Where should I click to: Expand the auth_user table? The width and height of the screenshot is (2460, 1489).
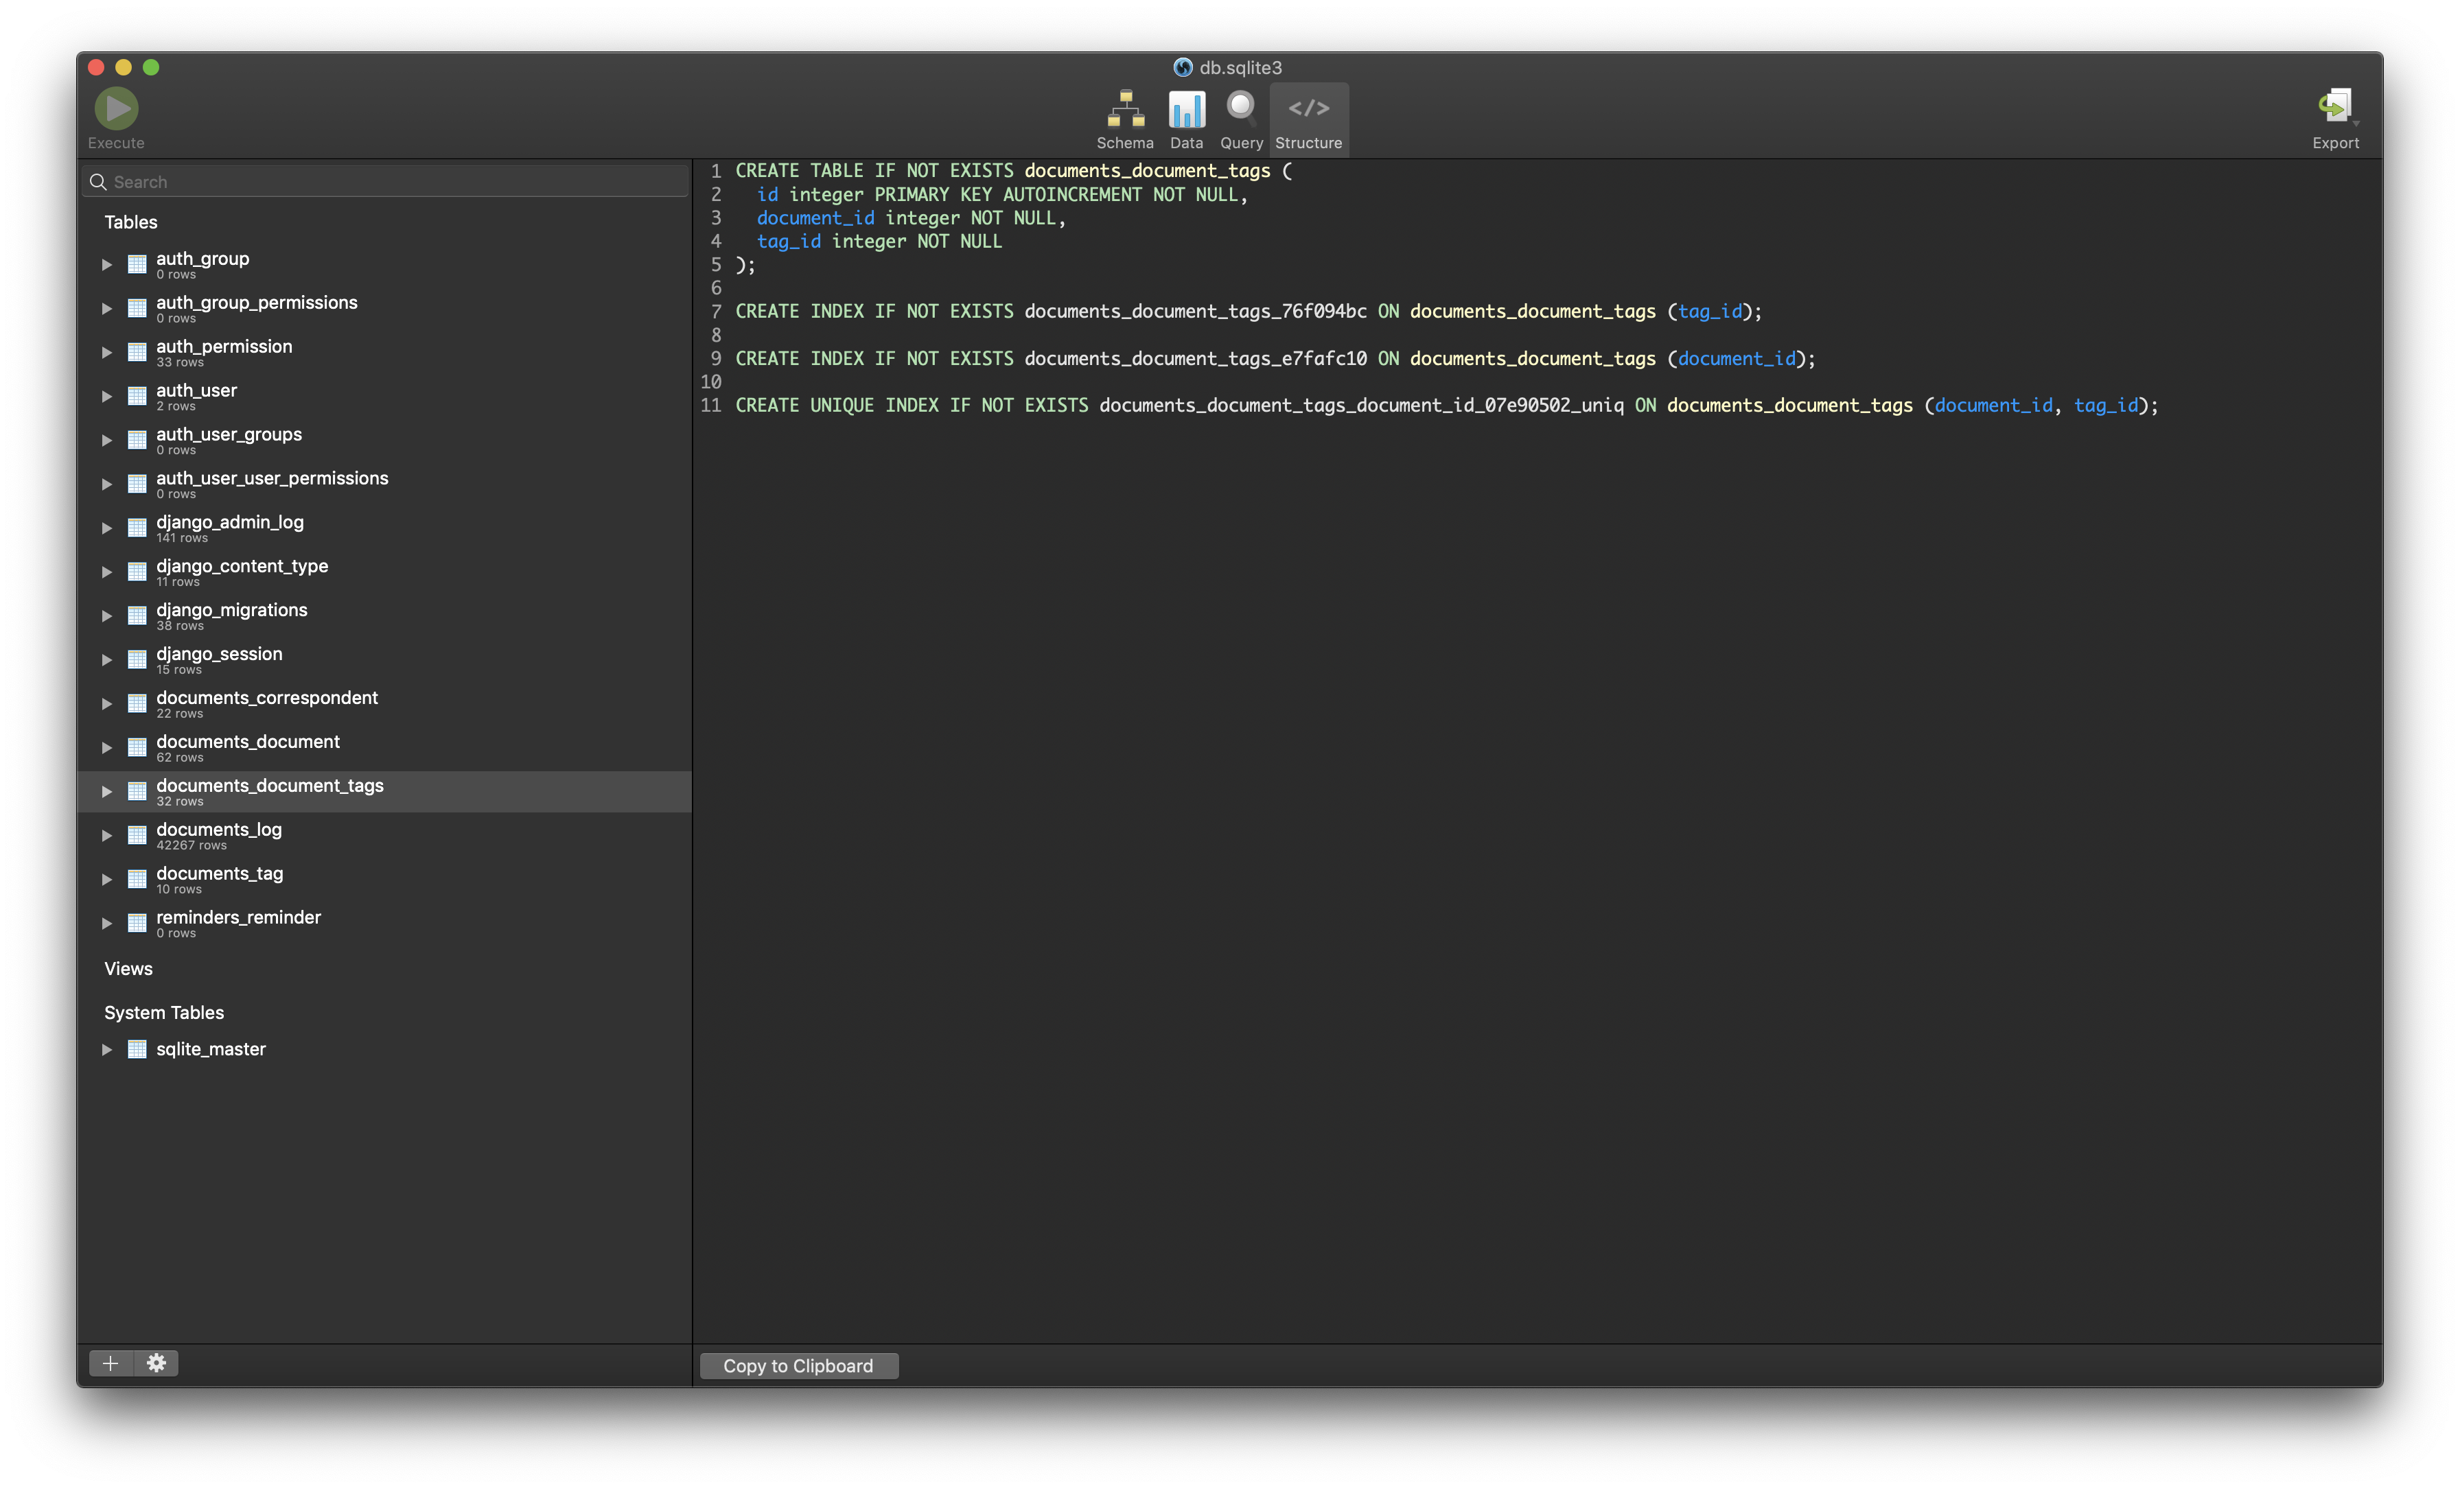(x=107, y=396)
